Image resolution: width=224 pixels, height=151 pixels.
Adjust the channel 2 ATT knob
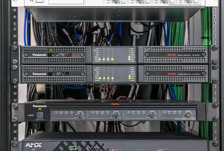point(116,114)
